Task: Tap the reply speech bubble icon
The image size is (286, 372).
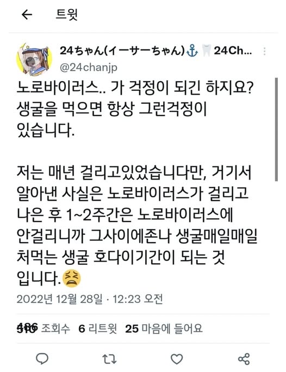Action: pos(42,359)
